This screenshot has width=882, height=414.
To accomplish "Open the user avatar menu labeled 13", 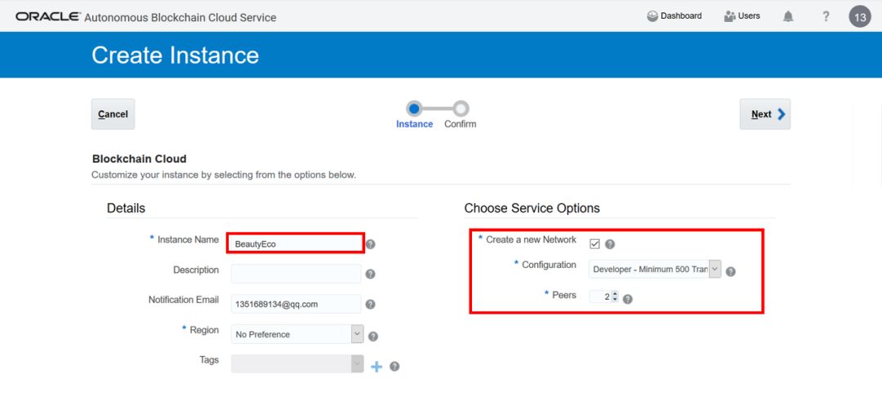I will coord(860,16).
